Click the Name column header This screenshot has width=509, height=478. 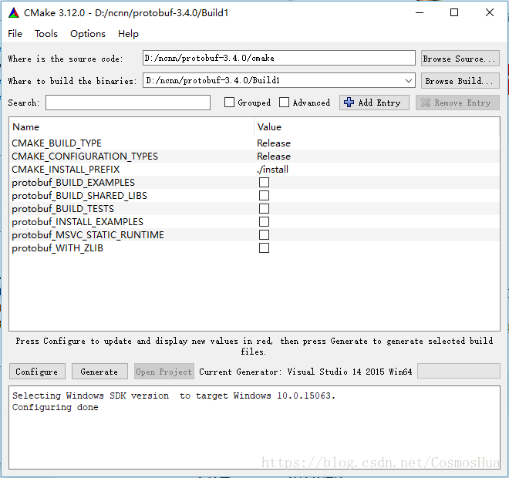pyautogui.click(x=131, y=127)
